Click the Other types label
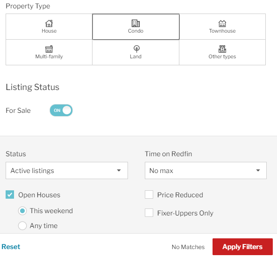 click(222, 56)
